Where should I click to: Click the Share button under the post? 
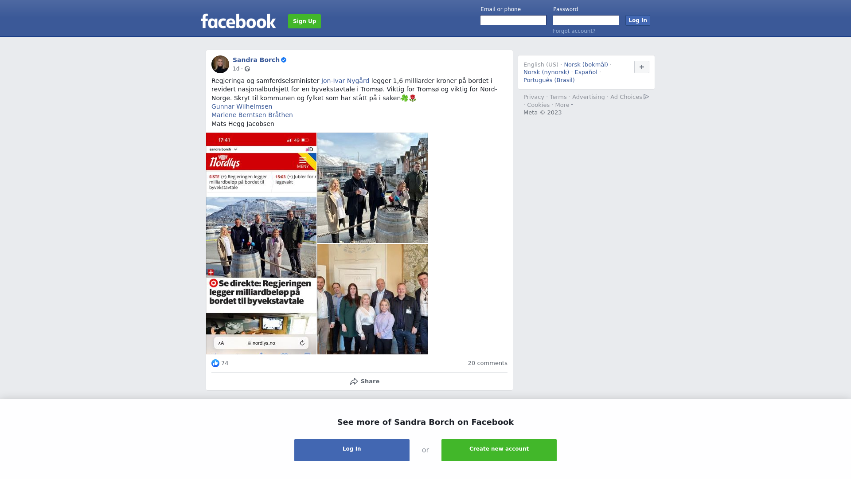[364, 381]
